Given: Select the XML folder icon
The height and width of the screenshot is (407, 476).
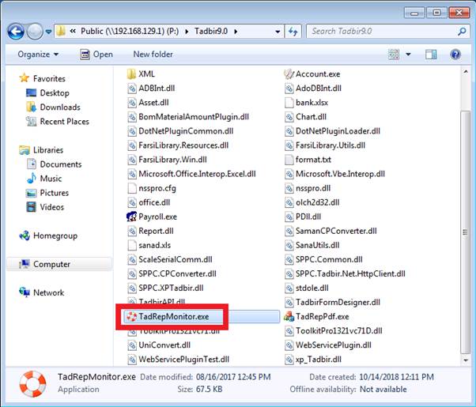Looking at the screenshot, I should (x=131, y=73).
